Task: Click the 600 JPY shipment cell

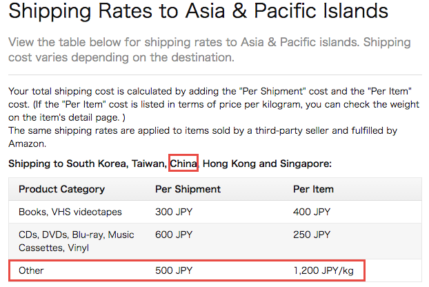Action: coord(174,235)
